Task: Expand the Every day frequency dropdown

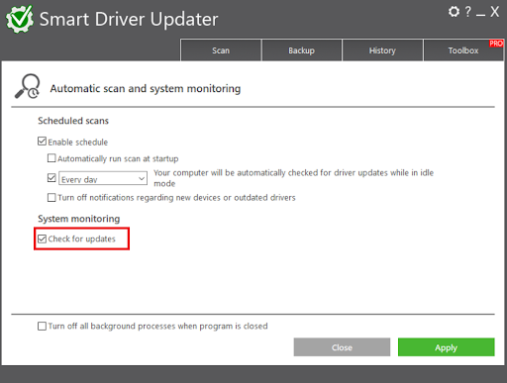Action: (103, 178)
